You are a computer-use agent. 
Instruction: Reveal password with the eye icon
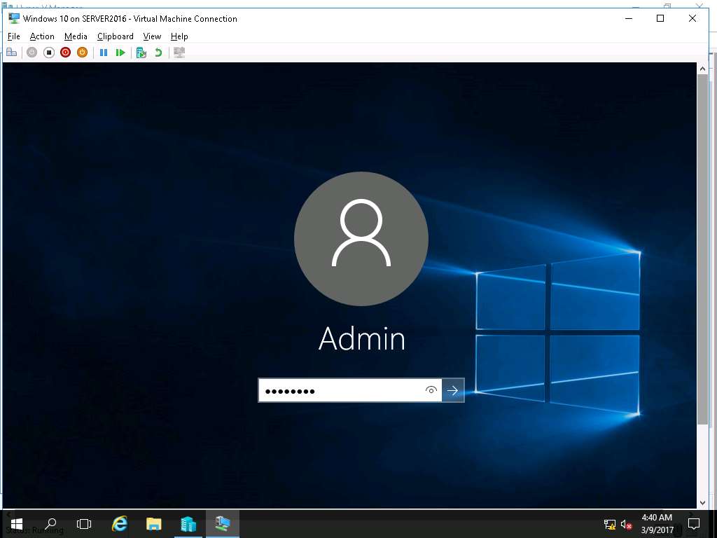(x=431, y=390)
